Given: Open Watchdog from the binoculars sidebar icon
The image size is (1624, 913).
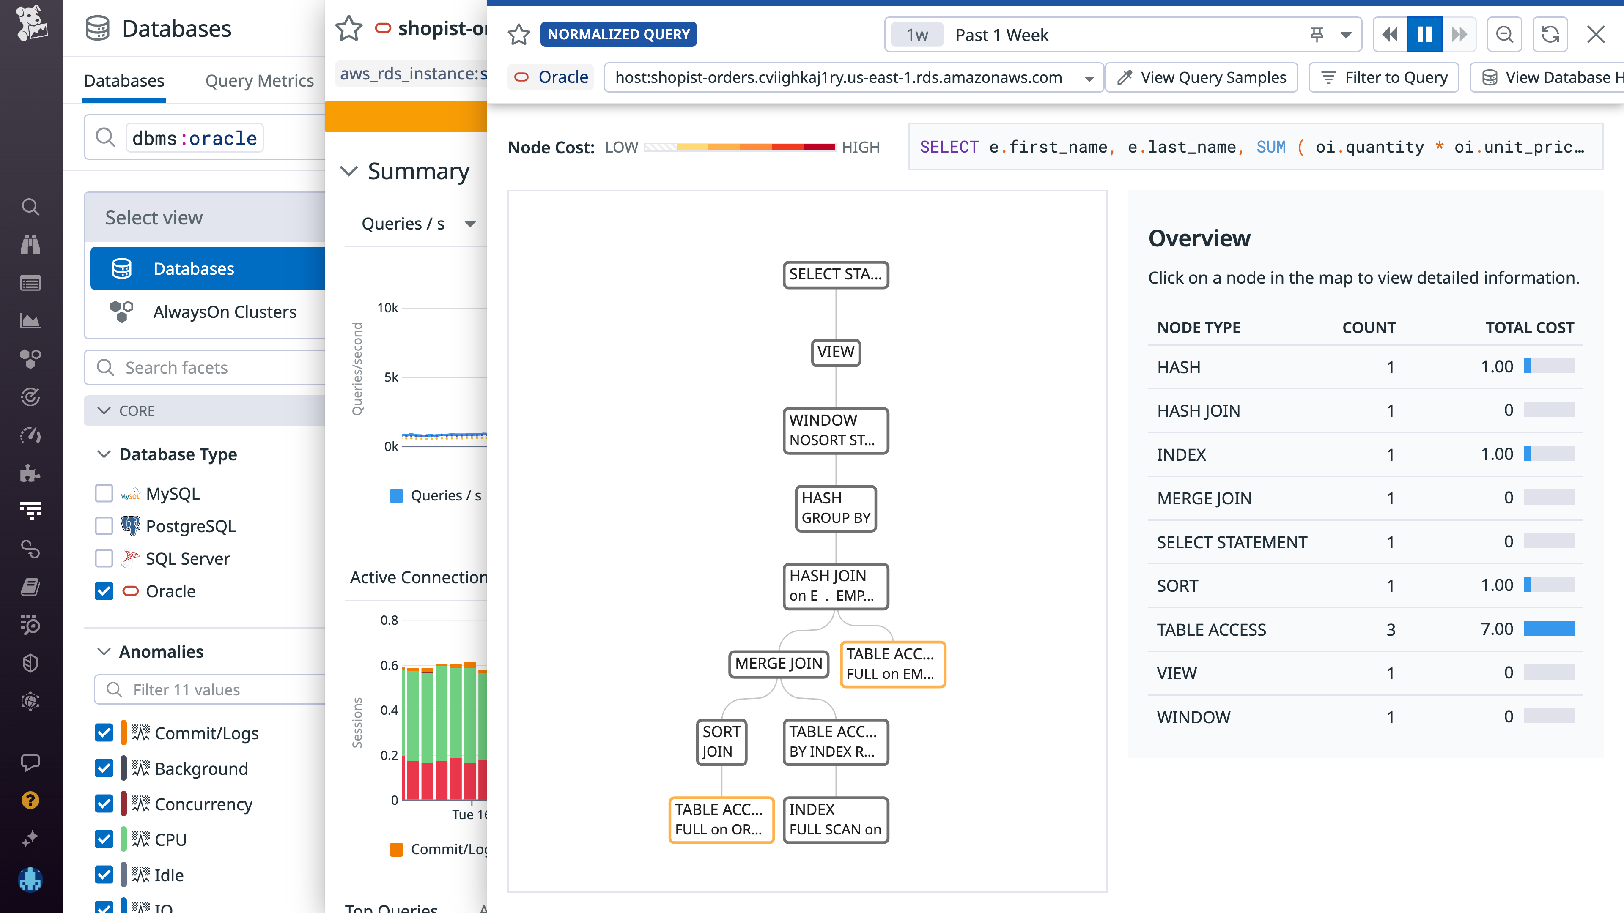Looking at the screenshot, I should pos(30,245).
